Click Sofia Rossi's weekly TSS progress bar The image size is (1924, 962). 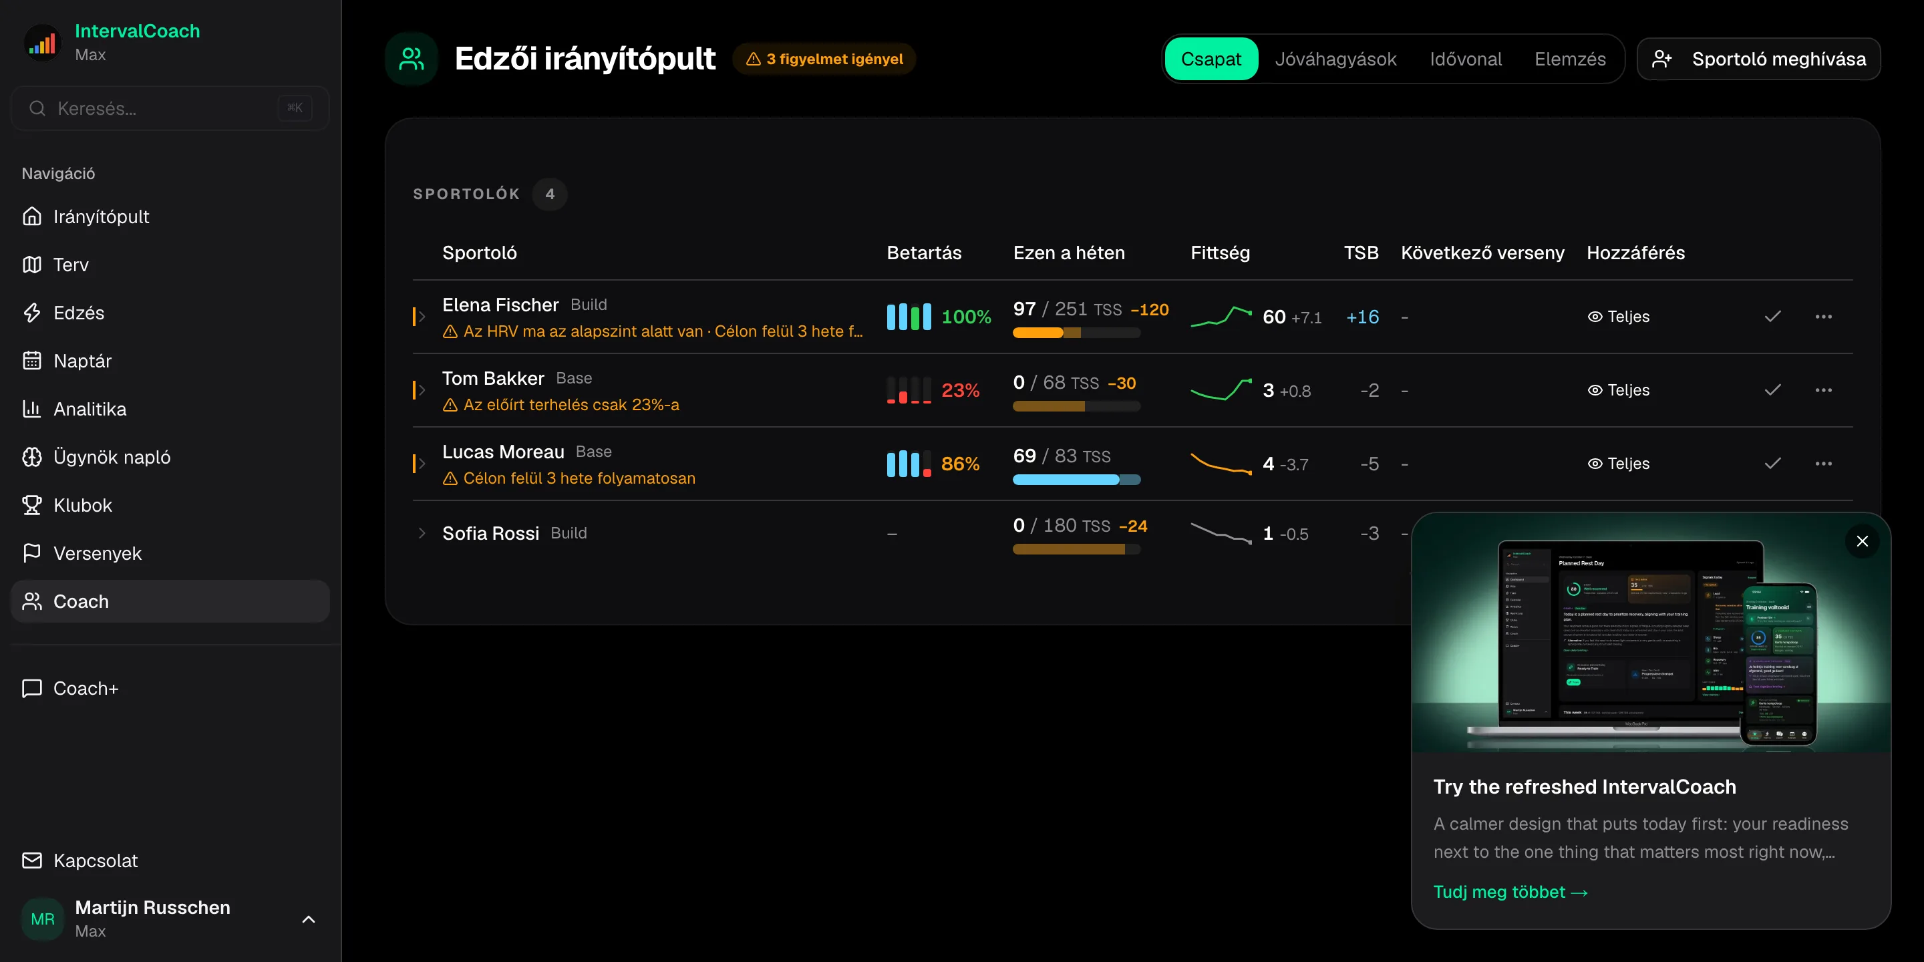click(1076, 549)
